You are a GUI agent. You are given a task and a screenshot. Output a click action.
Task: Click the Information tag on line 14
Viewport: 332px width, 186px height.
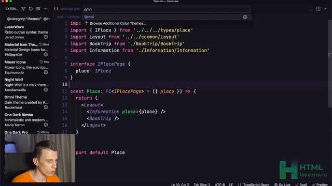pos(104,112)
